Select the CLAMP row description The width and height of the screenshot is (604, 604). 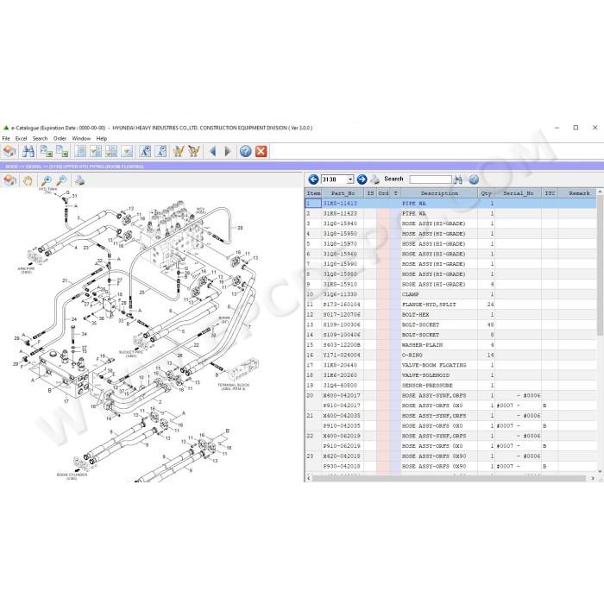[410, 294]
